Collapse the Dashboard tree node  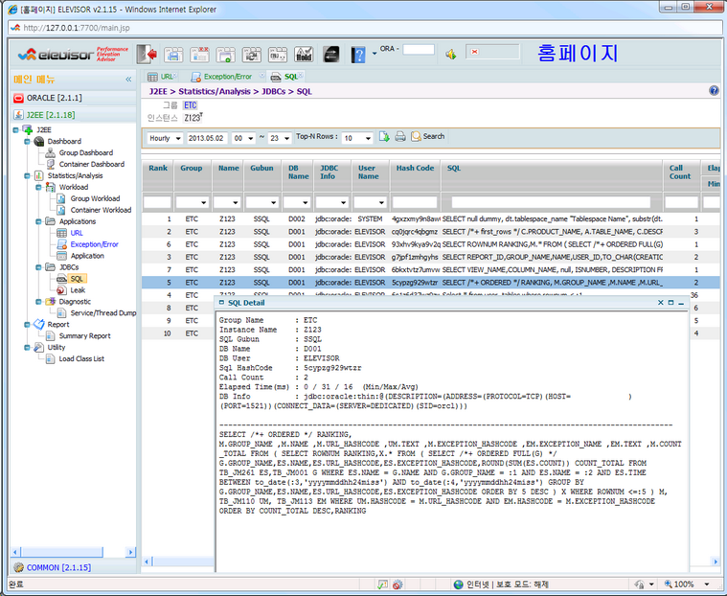[x=28, y=141]
